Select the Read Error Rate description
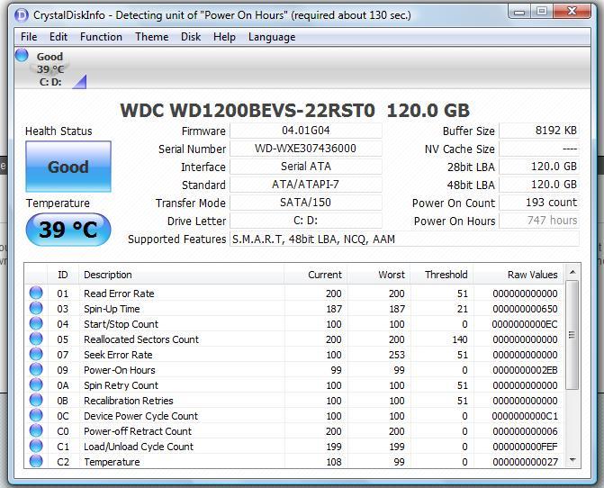The width and height of the screenshot is (604, 488). 119,294
